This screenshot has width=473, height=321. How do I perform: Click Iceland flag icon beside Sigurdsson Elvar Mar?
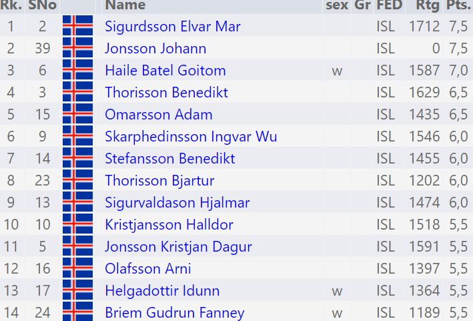(x=77, y=27)
